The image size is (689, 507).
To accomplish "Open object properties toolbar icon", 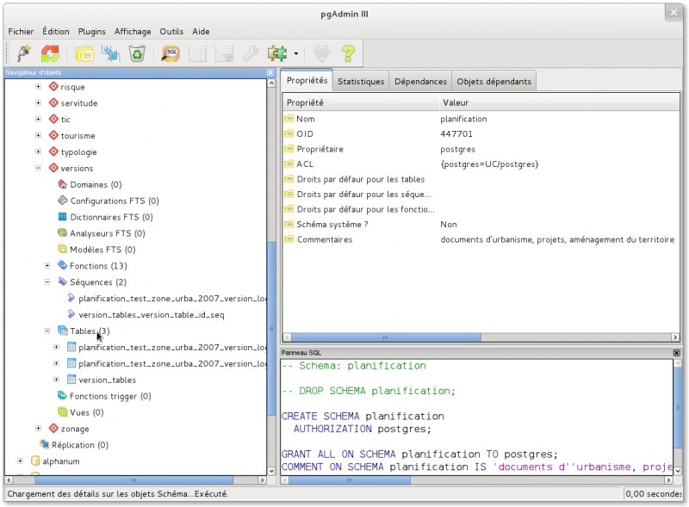I will (x=83, y=53).
